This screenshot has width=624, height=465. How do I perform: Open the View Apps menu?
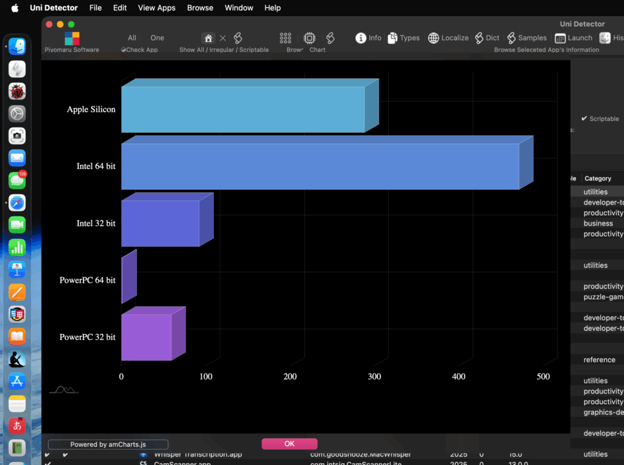point(157,8)
